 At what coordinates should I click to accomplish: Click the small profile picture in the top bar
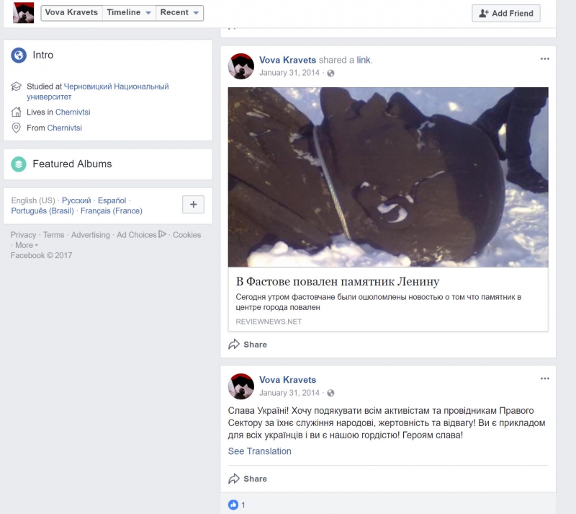(23, 13)
